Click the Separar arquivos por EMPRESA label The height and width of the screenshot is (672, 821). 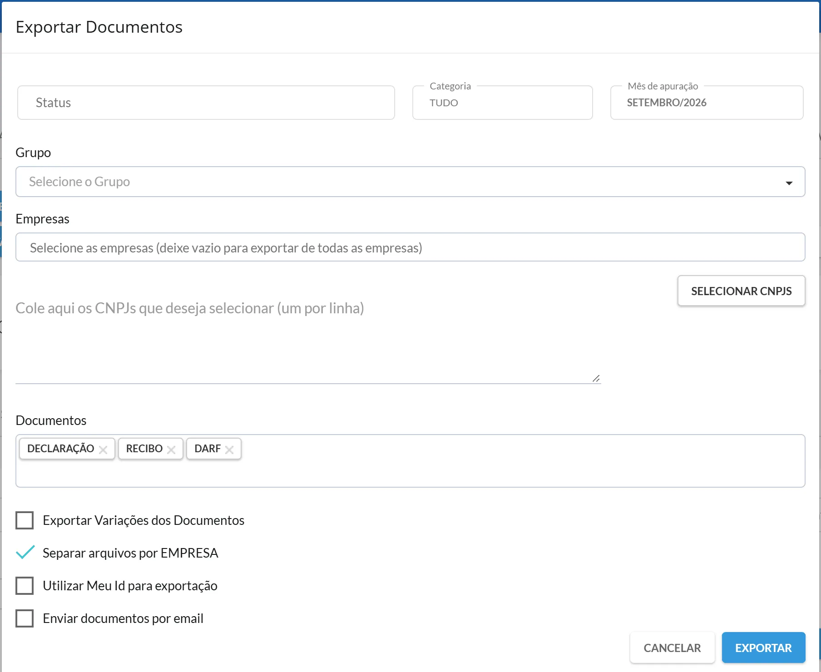(130, 553)
